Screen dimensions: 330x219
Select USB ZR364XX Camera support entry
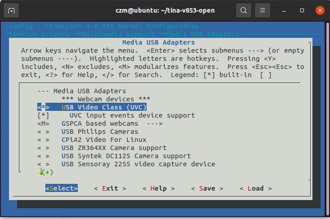click(x=114, y=148)
